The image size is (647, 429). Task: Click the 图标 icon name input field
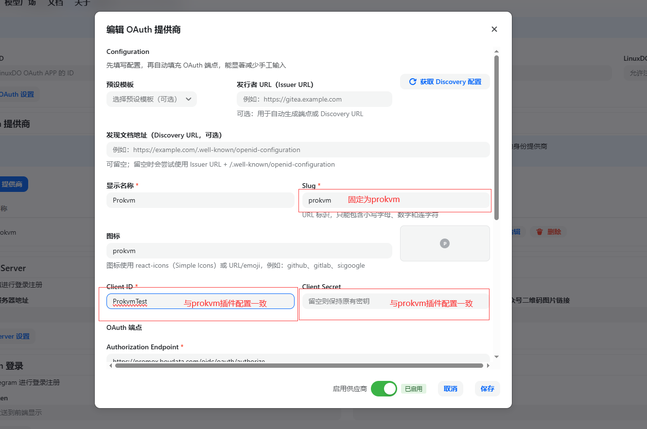click(249, 251)
